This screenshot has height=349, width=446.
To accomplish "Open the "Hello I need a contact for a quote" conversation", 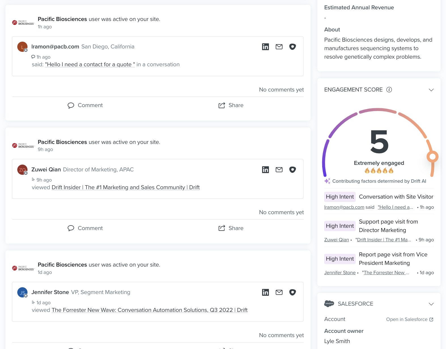I will pos(90,65).
